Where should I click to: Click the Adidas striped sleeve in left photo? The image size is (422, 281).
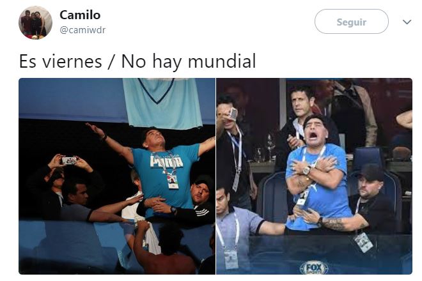point(203,212)
